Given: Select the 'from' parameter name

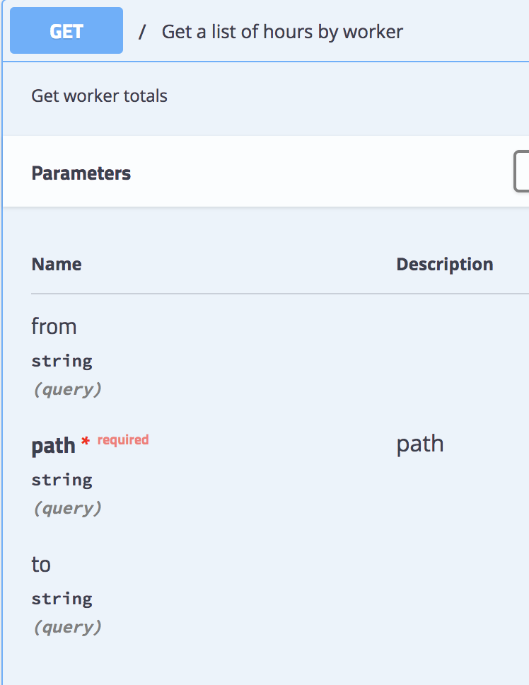Looking at the screenshot, I should point(54,326).
